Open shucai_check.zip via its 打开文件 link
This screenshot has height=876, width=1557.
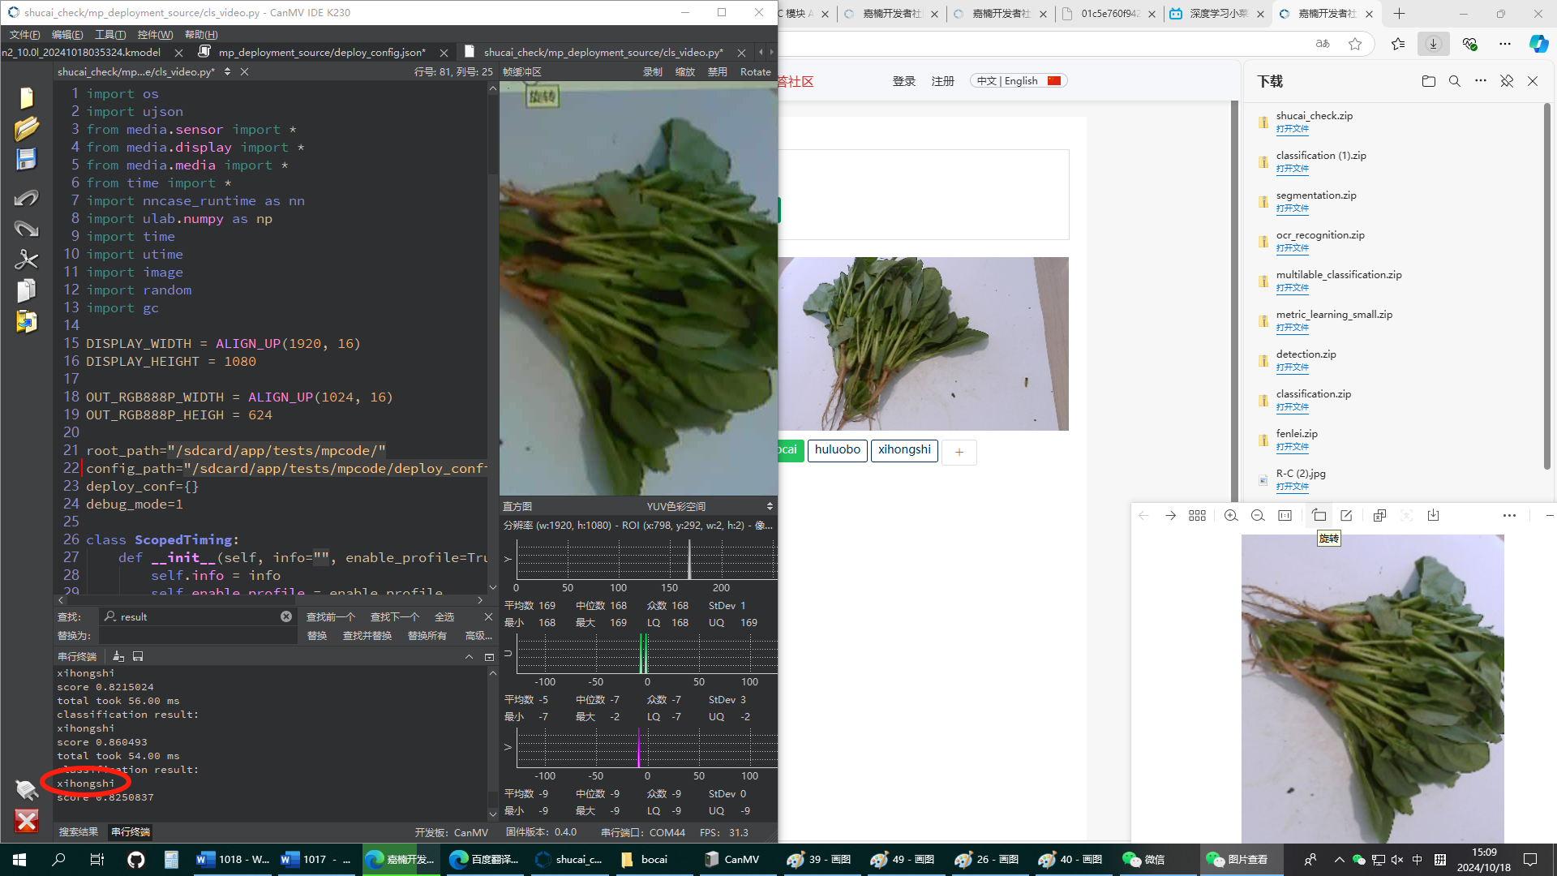[1293, 129]
